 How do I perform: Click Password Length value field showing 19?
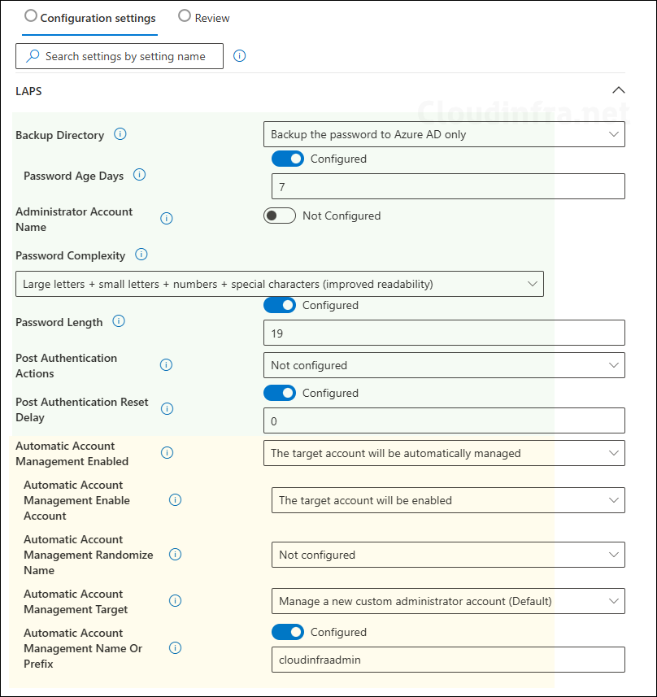(x=444, y=333)
